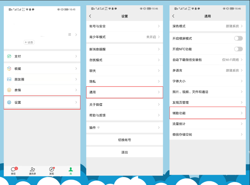Select the Me (我) tab
The image size is (250, 185).
(x=71, y=171)
